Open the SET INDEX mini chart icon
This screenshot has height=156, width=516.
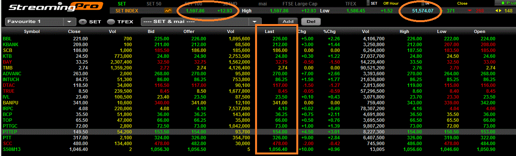(168, 11)
